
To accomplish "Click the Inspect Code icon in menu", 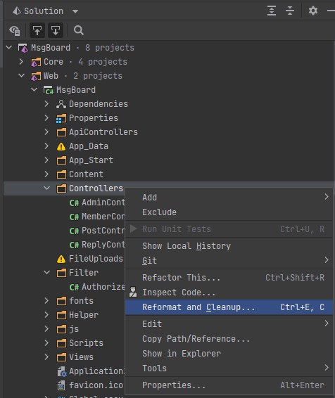I will pos(133,292).
